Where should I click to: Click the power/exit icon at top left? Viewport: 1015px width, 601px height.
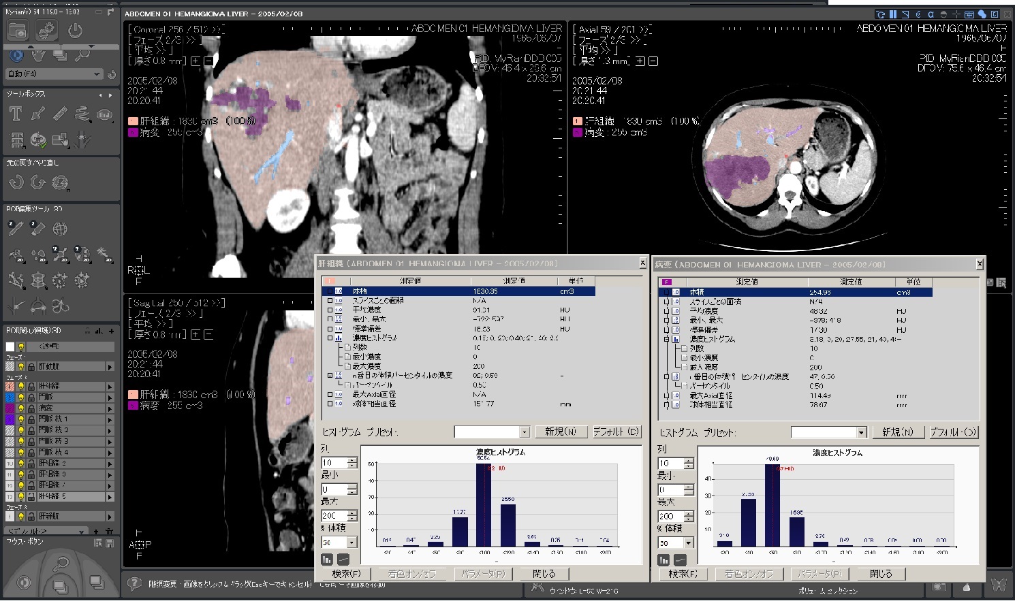[75, 31]
